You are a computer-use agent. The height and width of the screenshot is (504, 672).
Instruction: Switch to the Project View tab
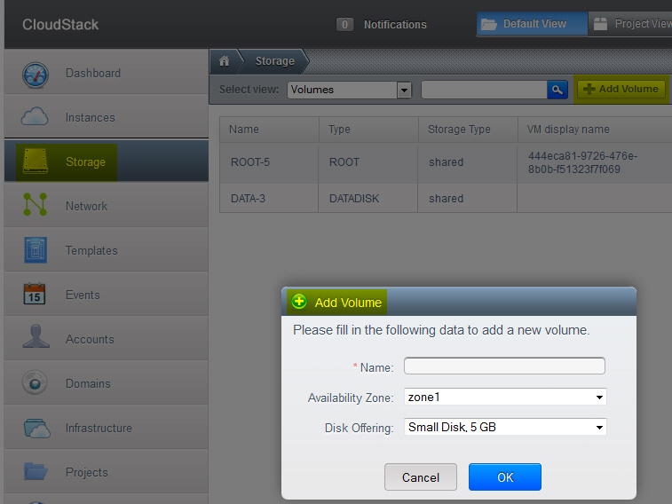click(632, 24)
